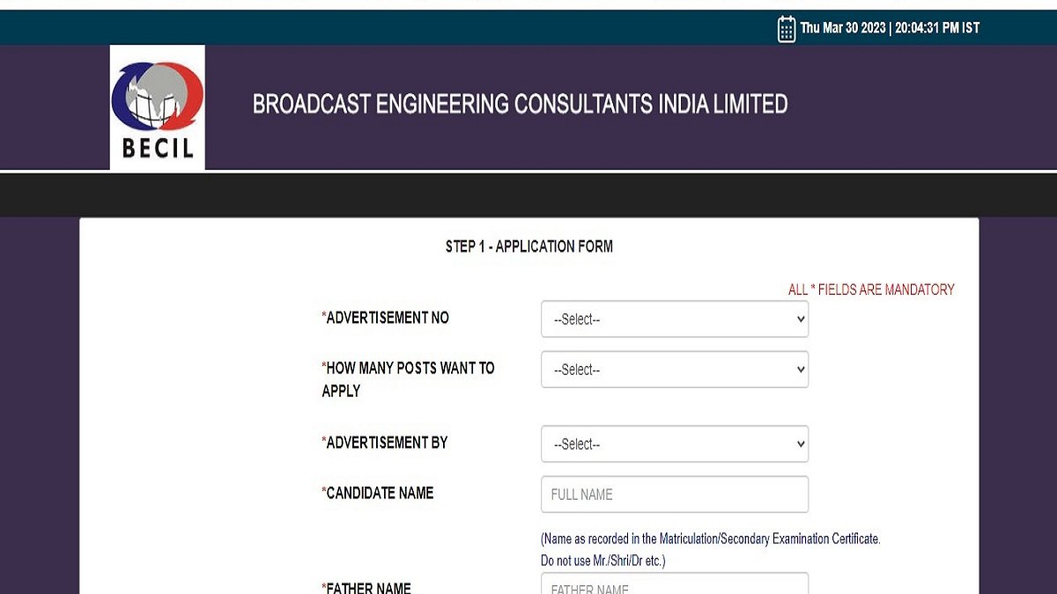Click the Advertisement No field label
Screen dimensions: 1057x594
386,318
